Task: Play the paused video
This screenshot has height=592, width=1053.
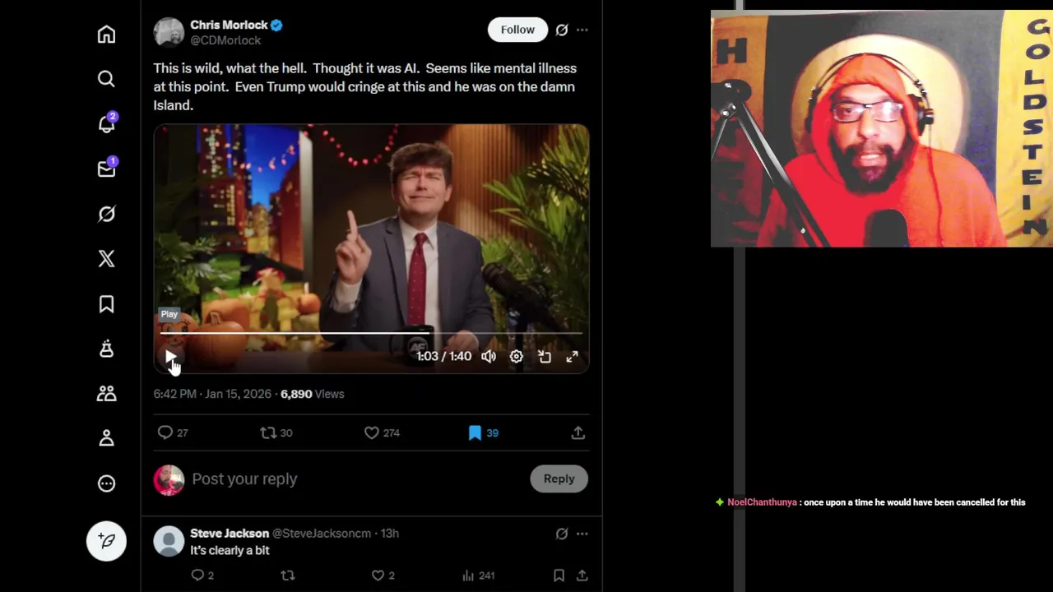Action: [170, 357]
